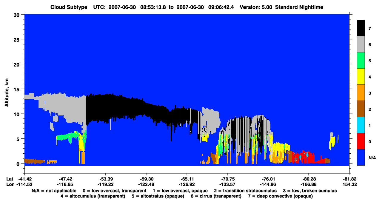Screen dimensions: 388x199
Task: Click the 'Altitude, km' axis label
Action: pyautogui.click(x=6, y=93)
